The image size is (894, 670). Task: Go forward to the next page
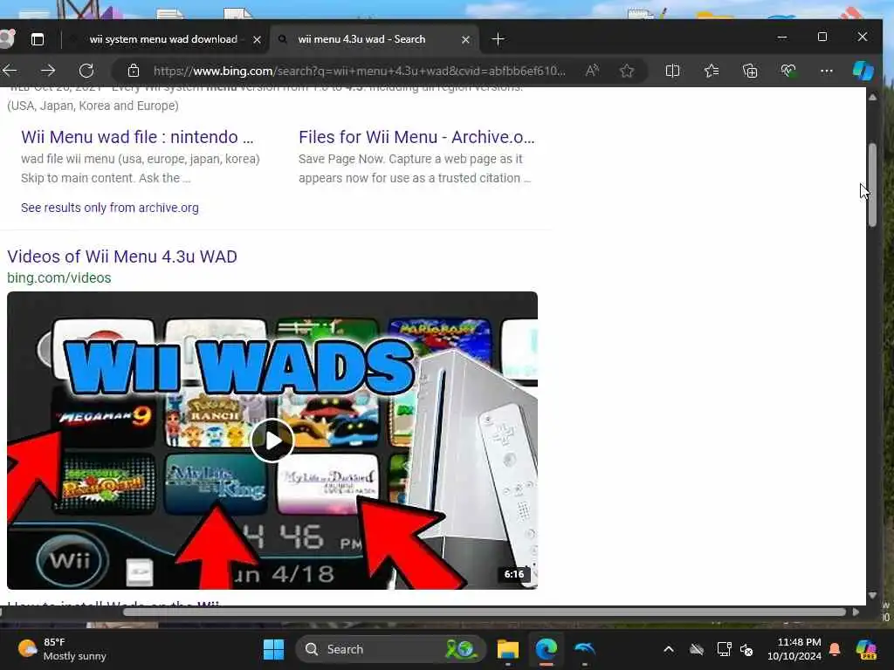[49, 71]
